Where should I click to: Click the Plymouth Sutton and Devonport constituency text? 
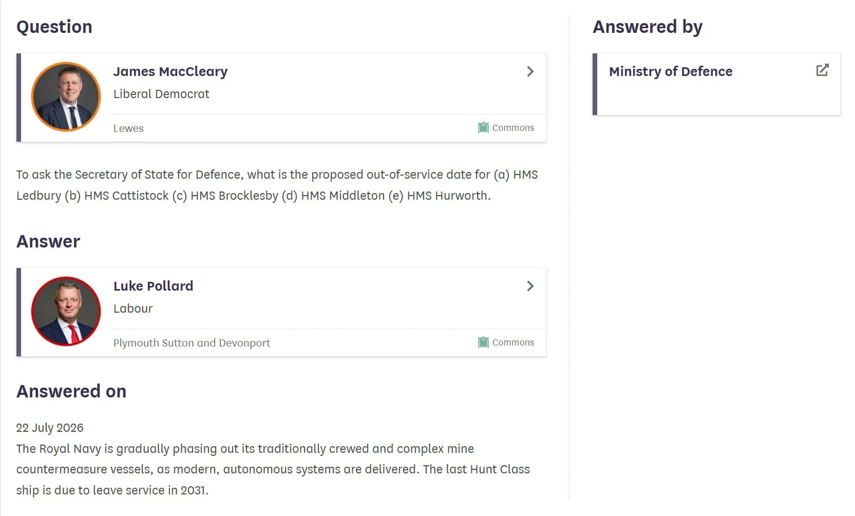tap(192, 343)
